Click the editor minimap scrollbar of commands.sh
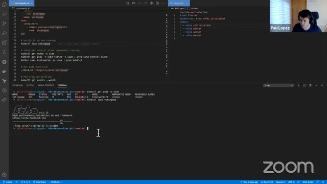The height and width of the screenshot is (184, 327). pyautogui.click(x=167, y=44)
